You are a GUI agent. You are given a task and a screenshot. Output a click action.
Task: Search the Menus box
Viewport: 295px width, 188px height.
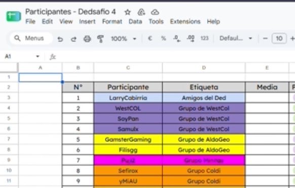pyautogui.click(x=31, y=38)
